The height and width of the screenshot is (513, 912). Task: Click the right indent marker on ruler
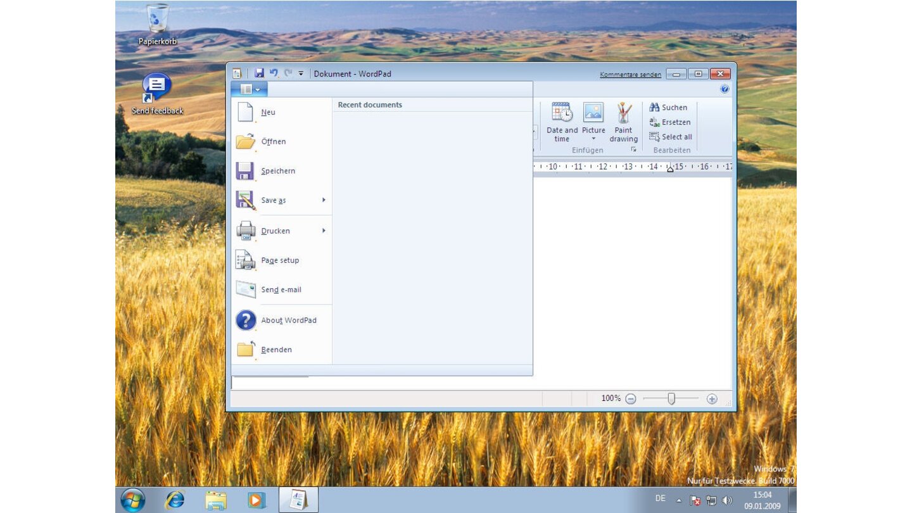tap(670, 169)
